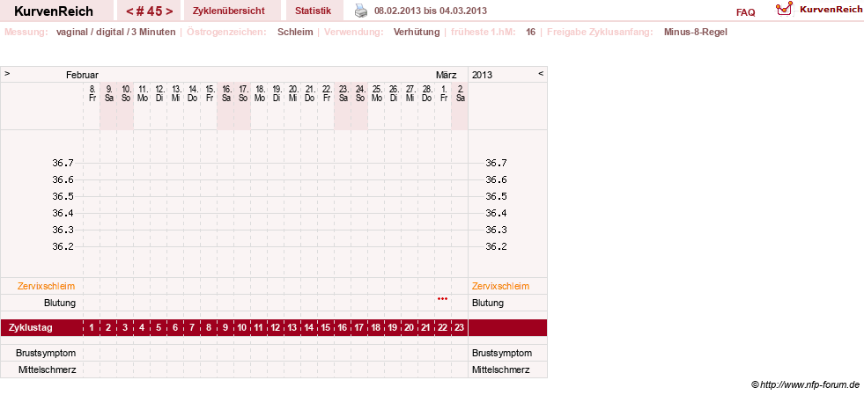Click the date header '2. Sa'
Screen dimensions: 864x395
(x=460, y=93)
